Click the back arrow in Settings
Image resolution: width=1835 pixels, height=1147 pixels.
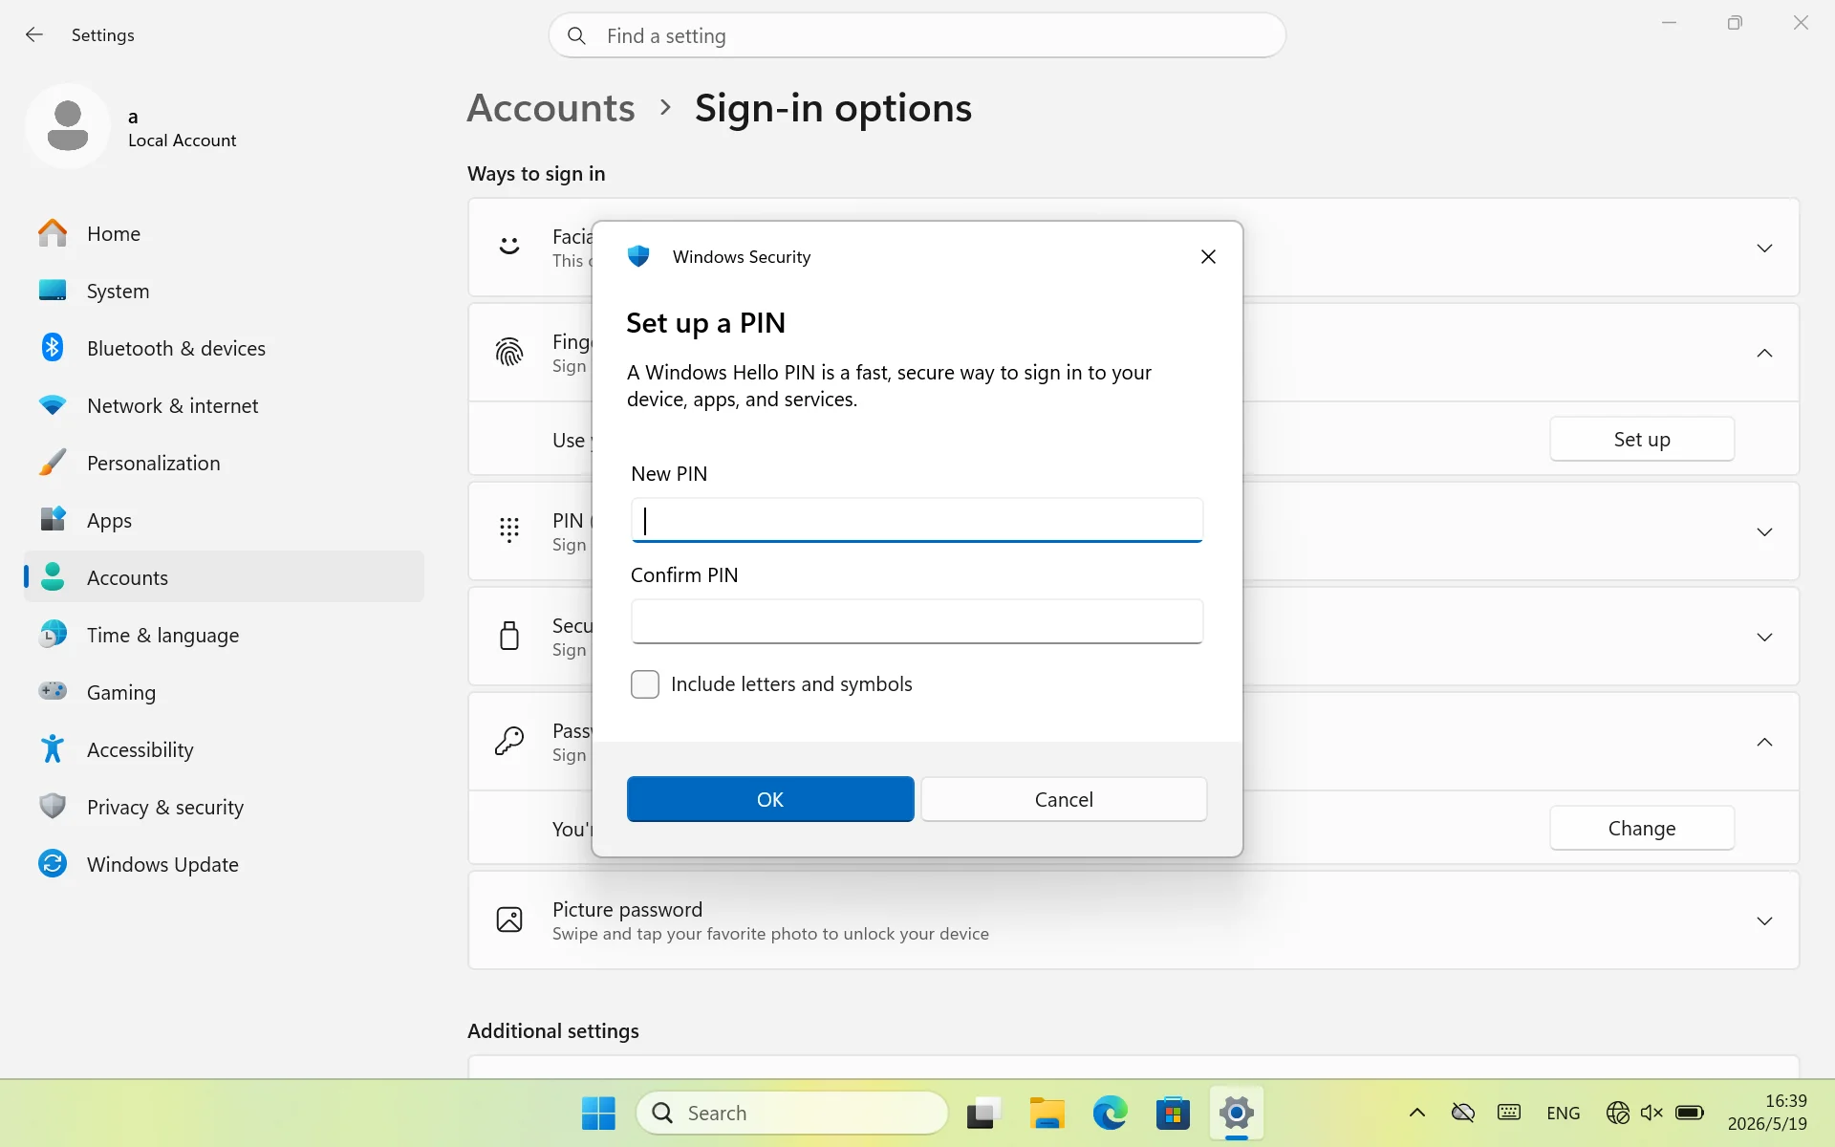(34, 35)
